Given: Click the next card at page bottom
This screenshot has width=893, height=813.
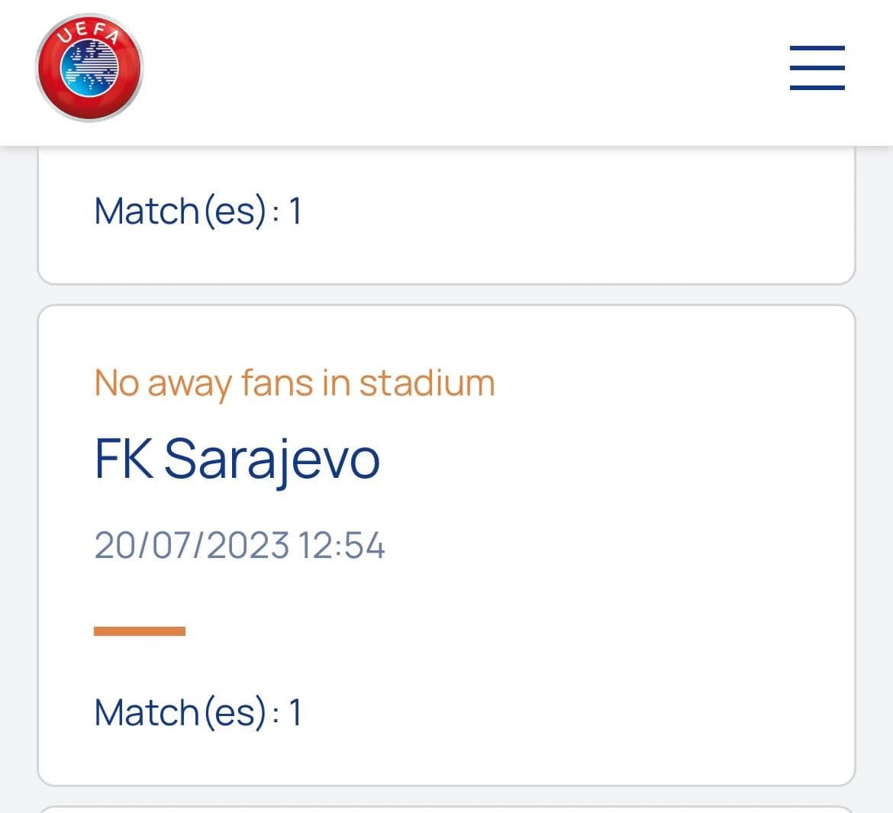Looking at the screenshot, I should pyautogui.click(x=446, y=810).
